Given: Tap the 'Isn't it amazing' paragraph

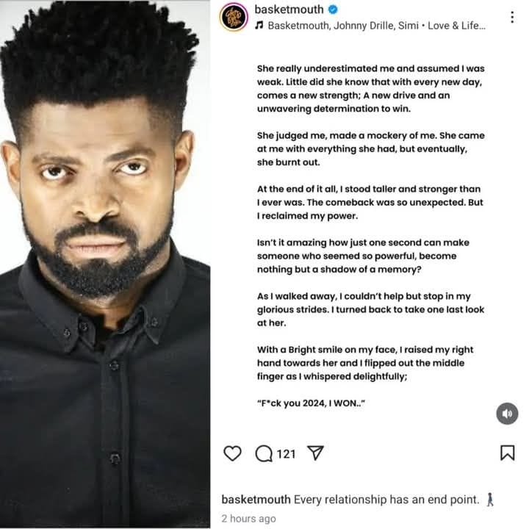Looking at the screenshot, I should 363,256.
